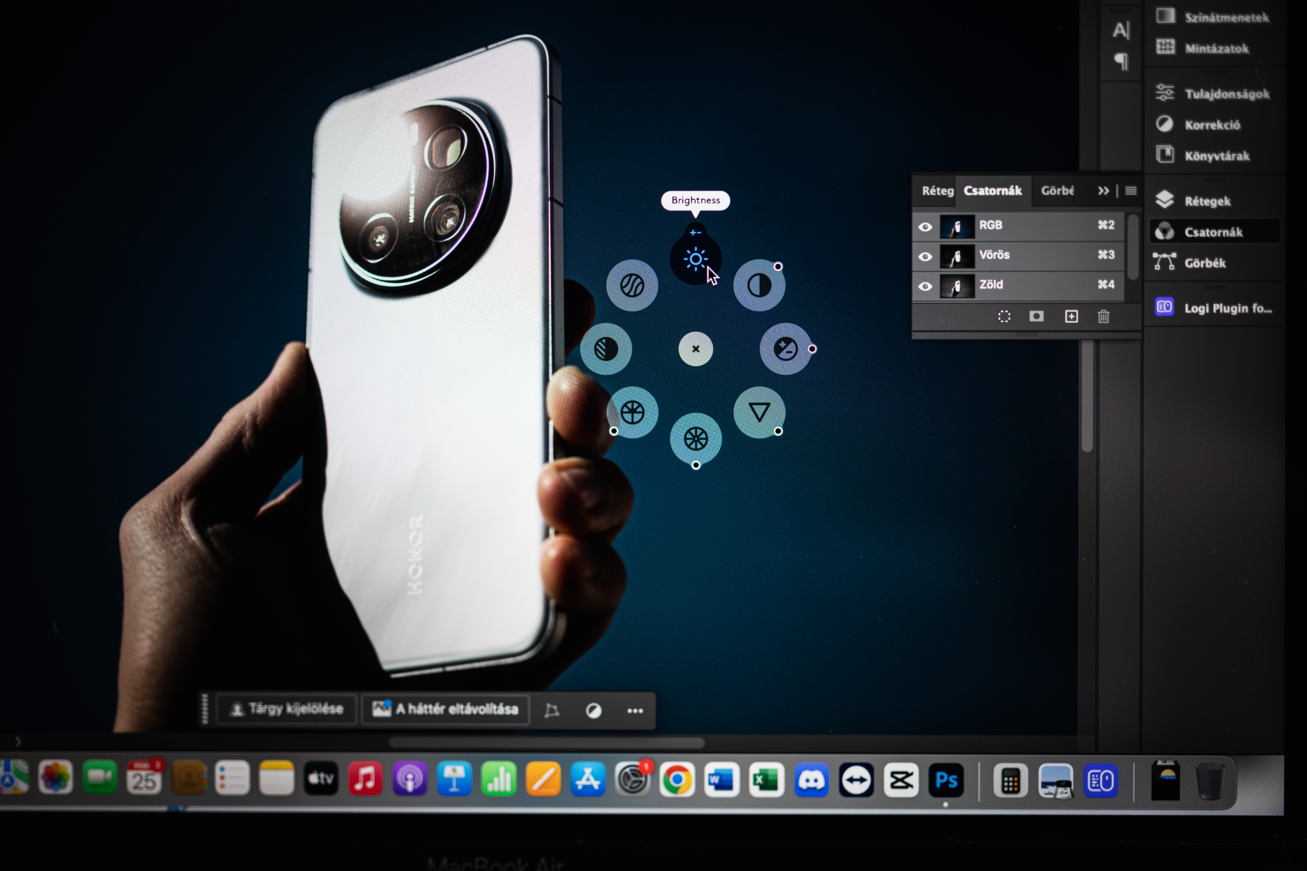Open the Színátmenetek (Gradients) panel

[x=1213, y=17]
